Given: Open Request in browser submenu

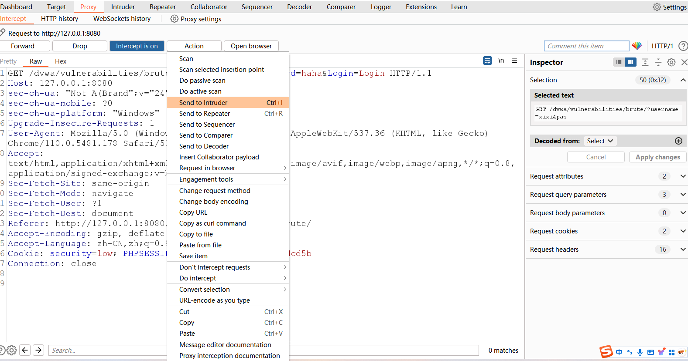Looking at the screenshot, I should [x=228, y=168].
